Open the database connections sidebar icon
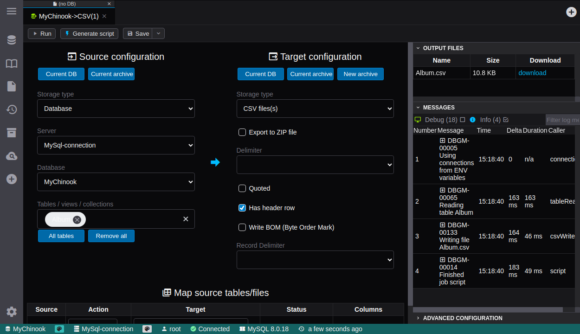Screen dimensions: 580x334 (12, 40)
